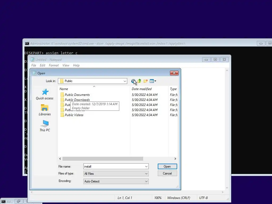This screenshot has width=272, height=204.
Task: Select the Public Documents row text
Action: (77, 95)
